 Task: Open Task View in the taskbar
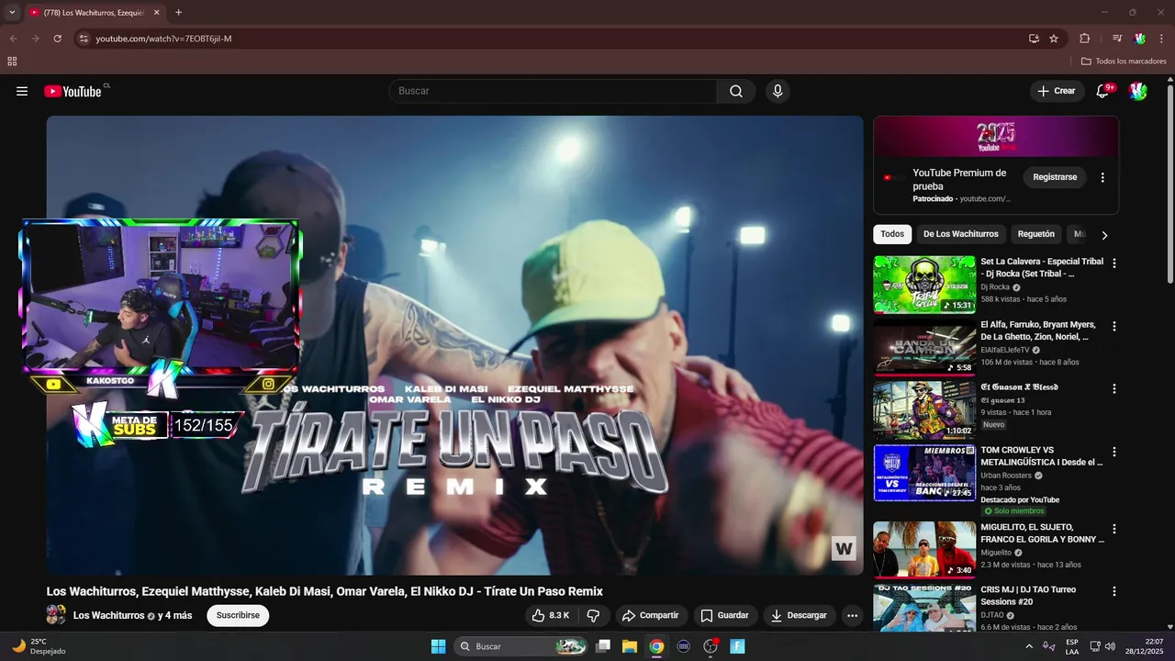pyautogui.click(x=603, y=646)
